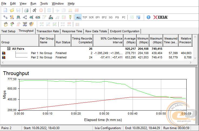This screenshot has width=199, height=131.
Task: Click the checkered flag with network nodes icon
Action: pos(25,24)
